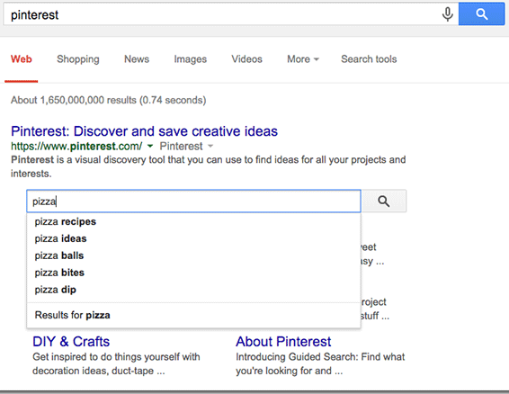The height and width of the screenshot is (394, 509).
Task: Open Search tools options
Action: [369, 59]
